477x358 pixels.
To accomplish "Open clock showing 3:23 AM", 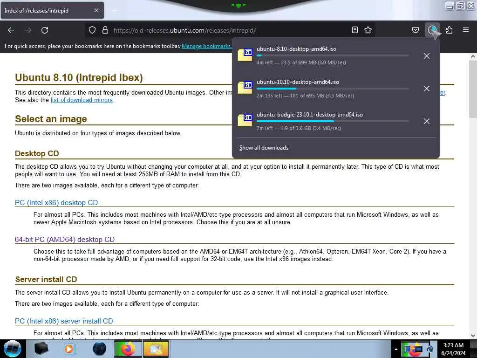I will click(453, 349).
